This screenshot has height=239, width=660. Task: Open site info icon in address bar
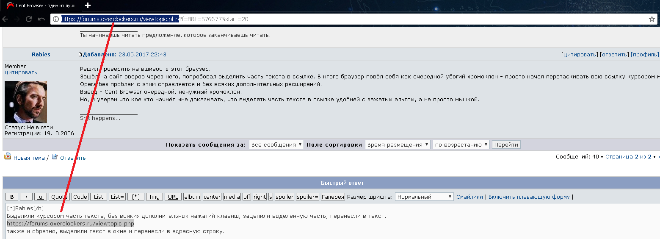(x=55, y=19)
